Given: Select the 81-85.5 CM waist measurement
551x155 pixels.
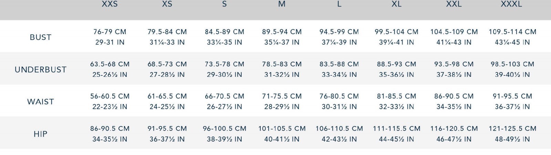Looking at the screenshot, I should [x=396, y=96].
